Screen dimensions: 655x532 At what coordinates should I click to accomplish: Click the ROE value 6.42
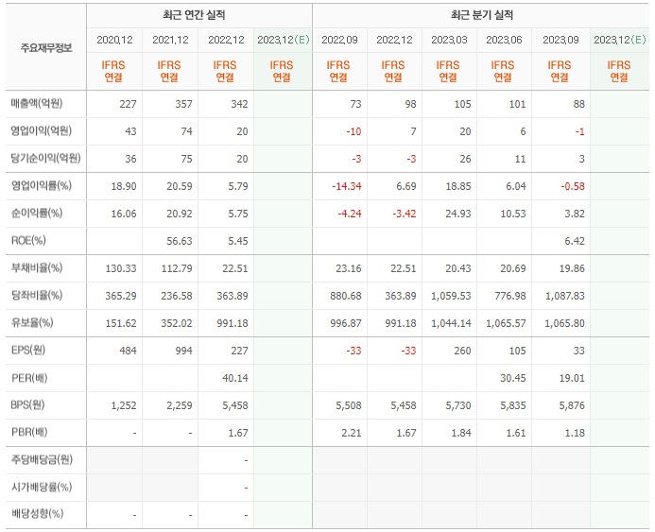(x=575, y=241)
